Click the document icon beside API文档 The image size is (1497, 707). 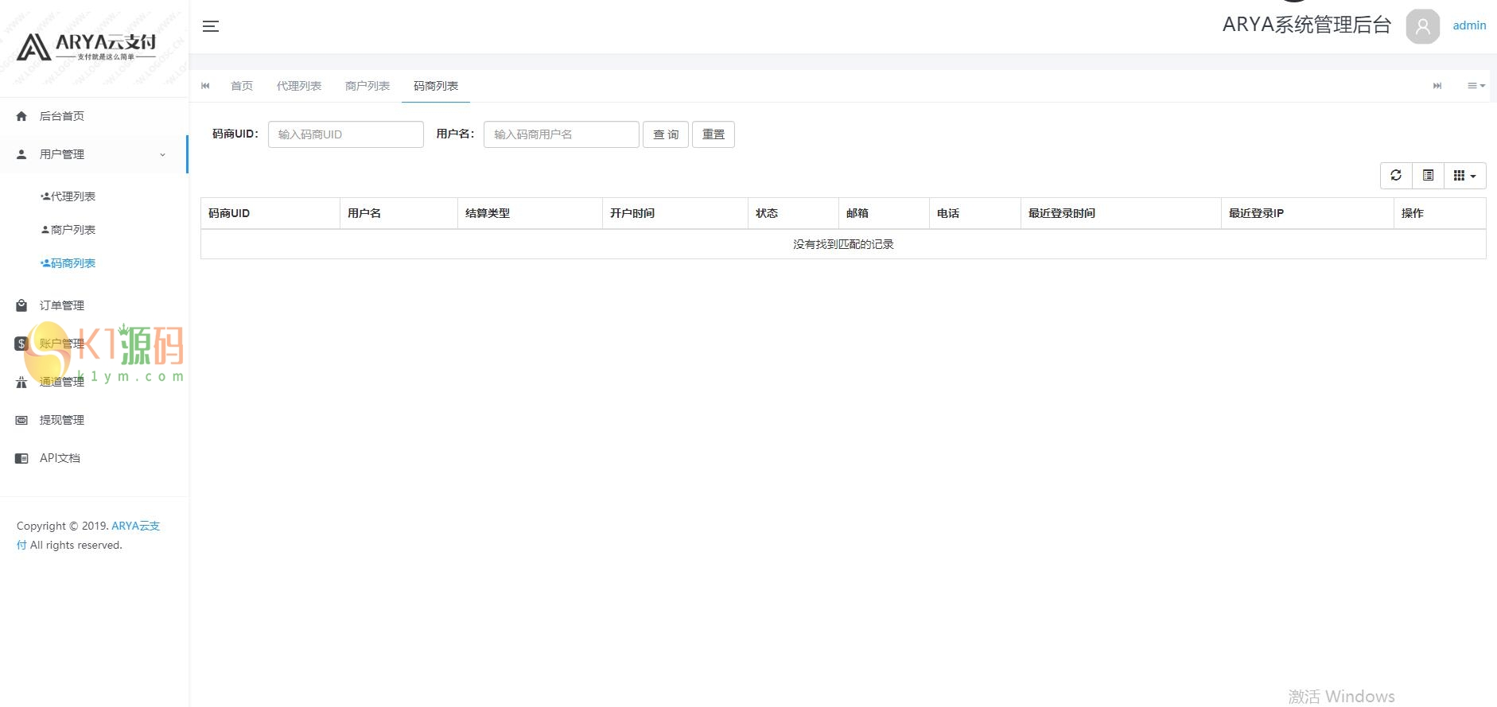(x=21, y=458)
